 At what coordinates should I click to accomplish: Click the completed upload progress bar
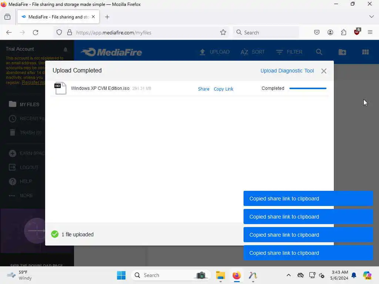[308, 88]
